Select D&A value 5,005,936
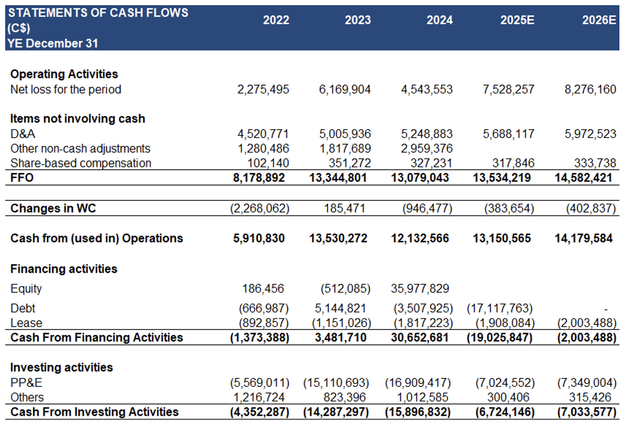Image resolution: width=625 pixels, height=433 pixels. (x=345, y=134)
